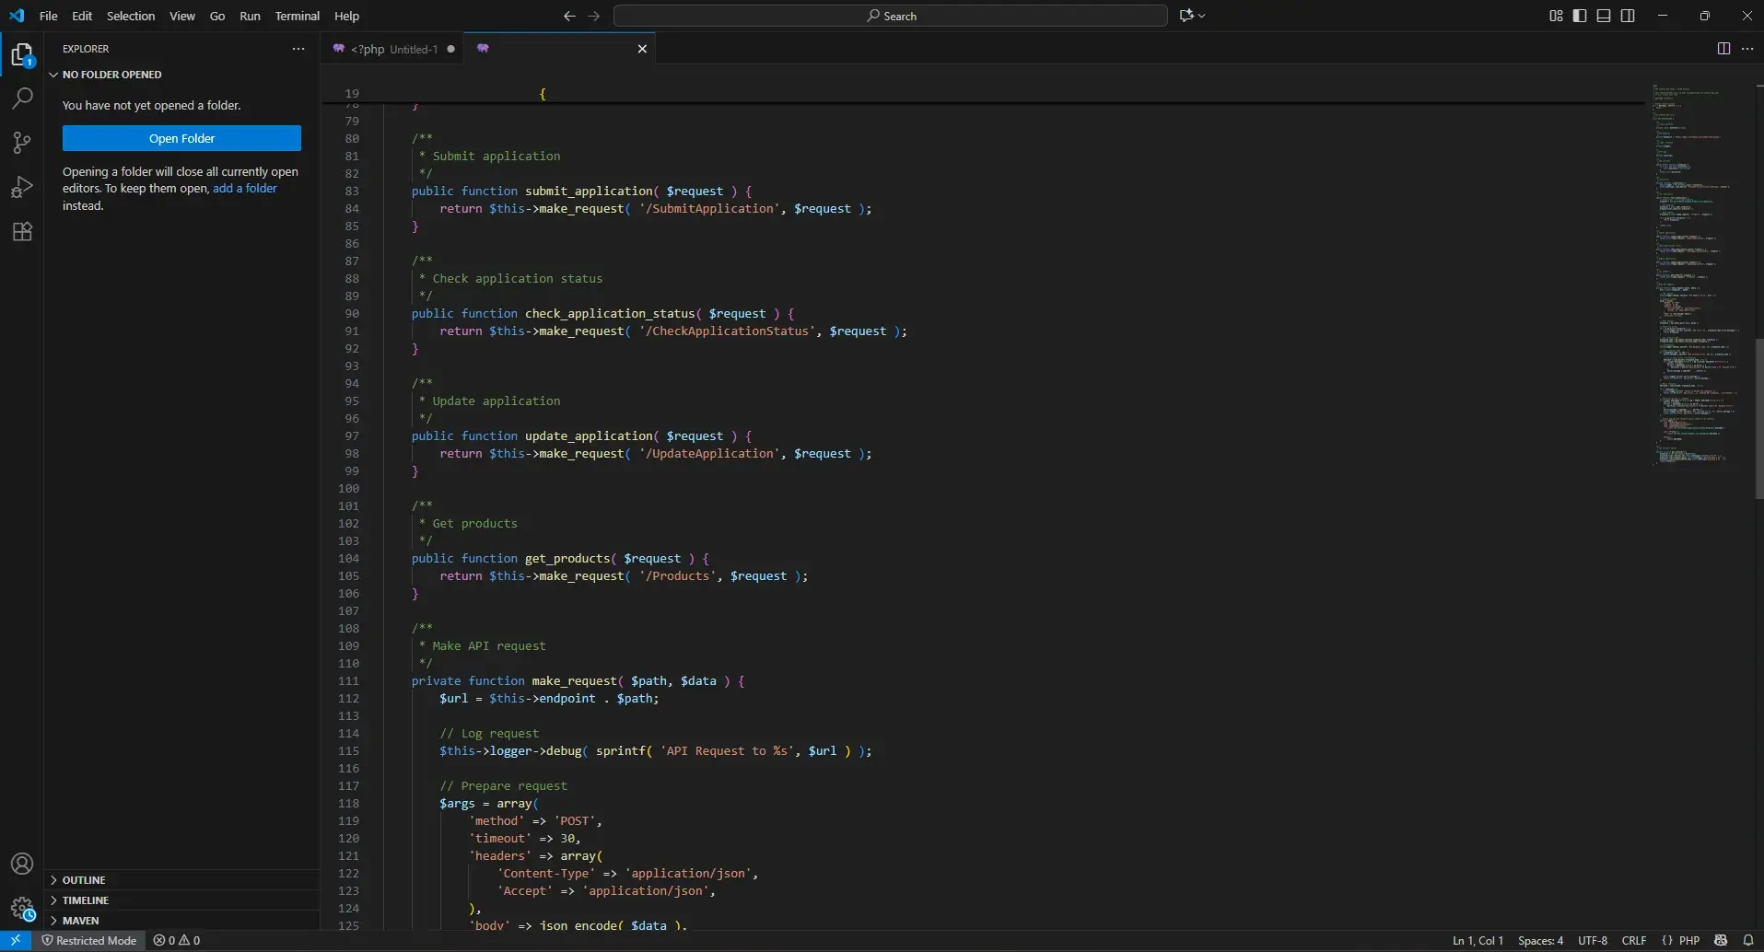The image size is (1764, 952).
Task: Go forward with the navigation arrow
Action: (x=594, y=16)
